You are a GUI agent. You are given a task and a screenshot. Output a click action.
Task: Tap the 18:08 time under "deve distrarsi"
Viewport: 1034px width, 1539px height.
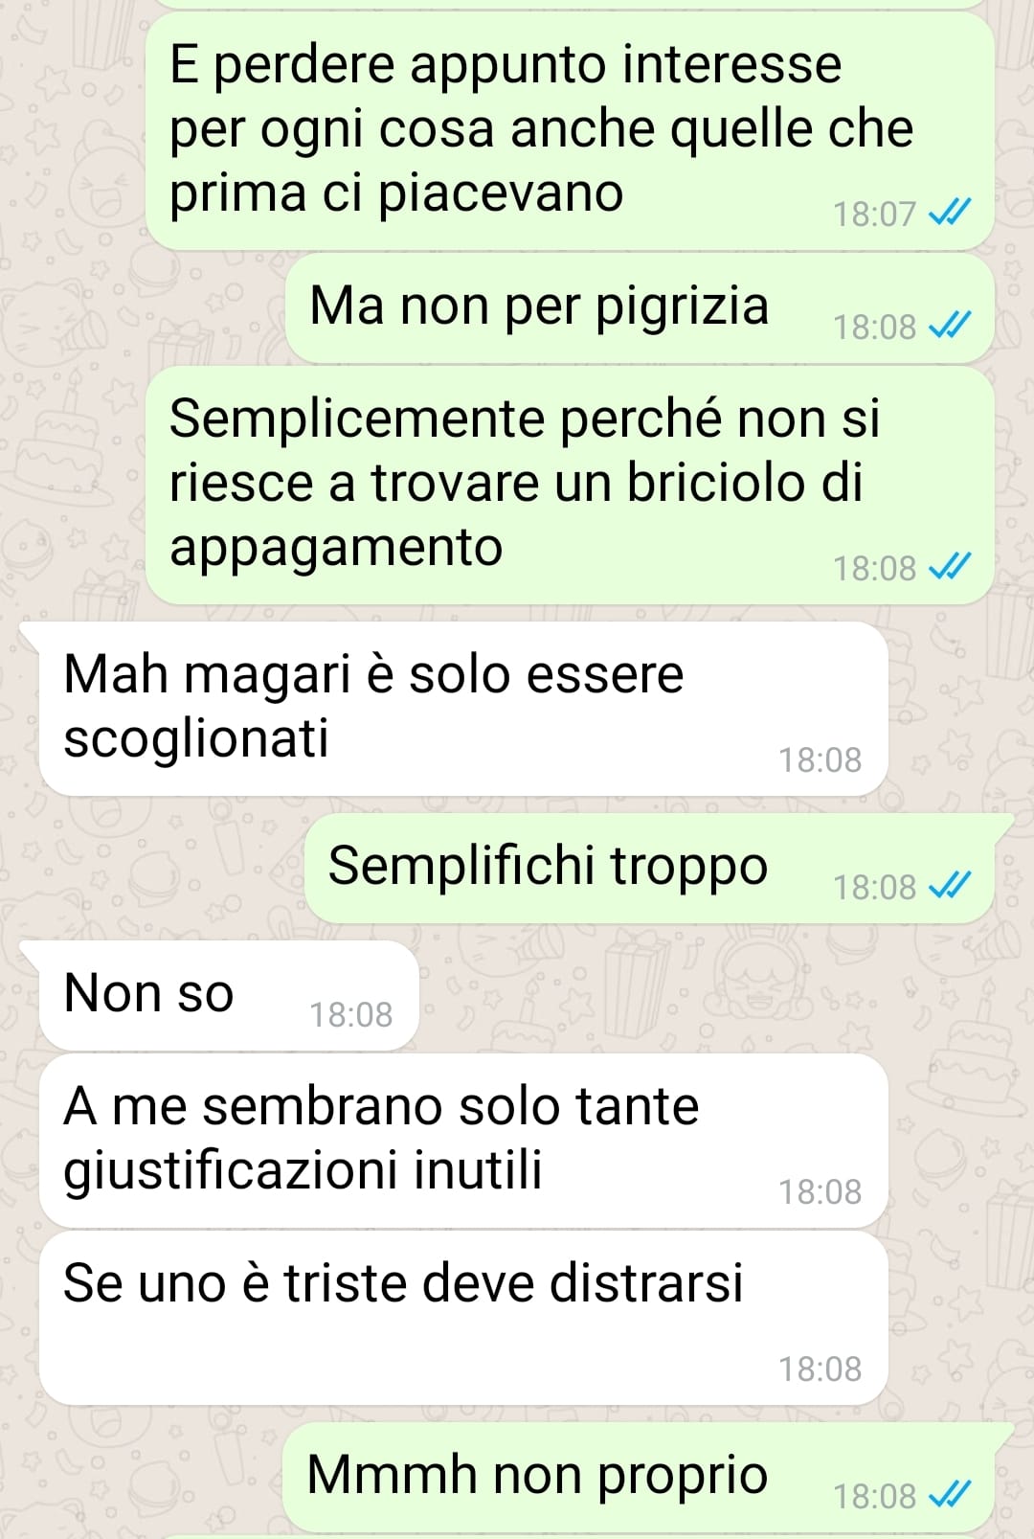820,1369
